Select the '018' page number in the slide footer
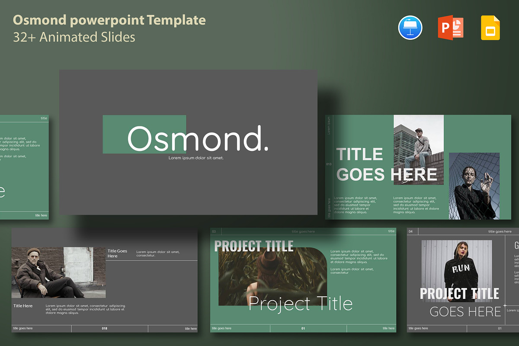 [104, 329]
